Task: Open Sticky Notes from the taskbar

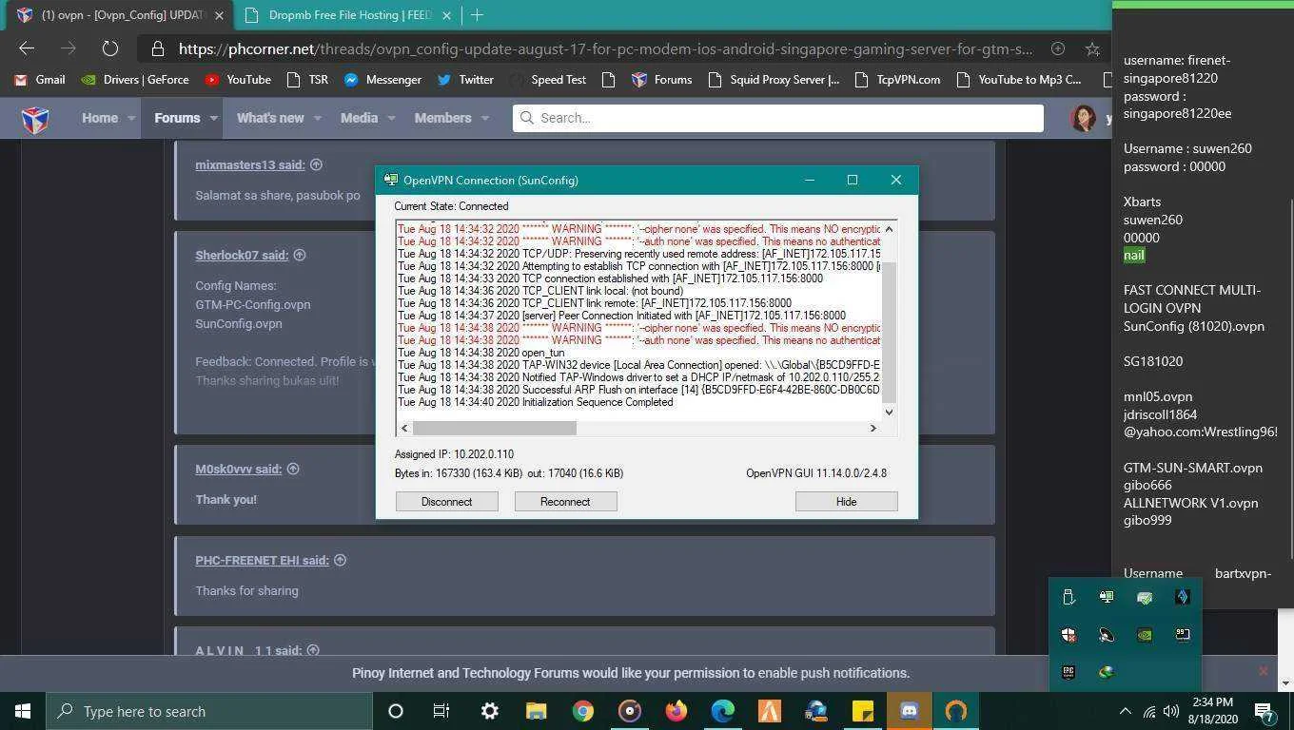Action: point(862,711)
